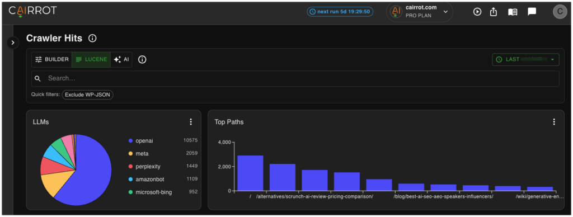Click the 10575 openai count value
The height and width of the screenshot is (217, 573).
[190, 140]
